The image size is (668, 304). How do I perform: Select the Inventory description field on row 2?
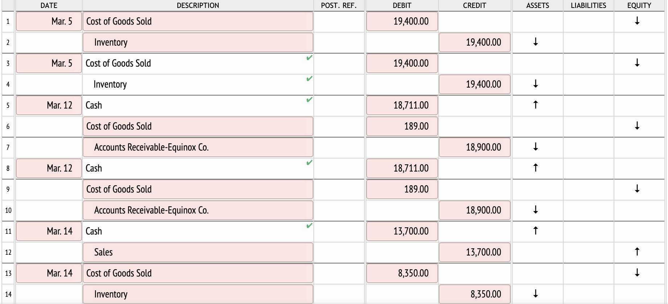198,42
